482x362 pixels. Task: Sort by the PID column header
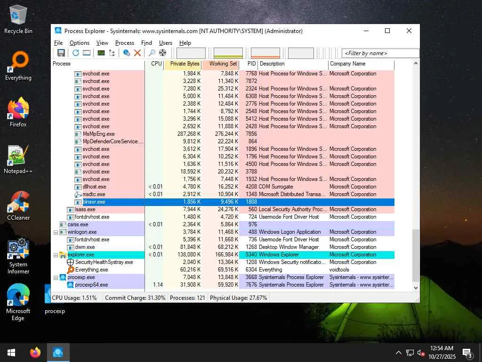[249, 64]
